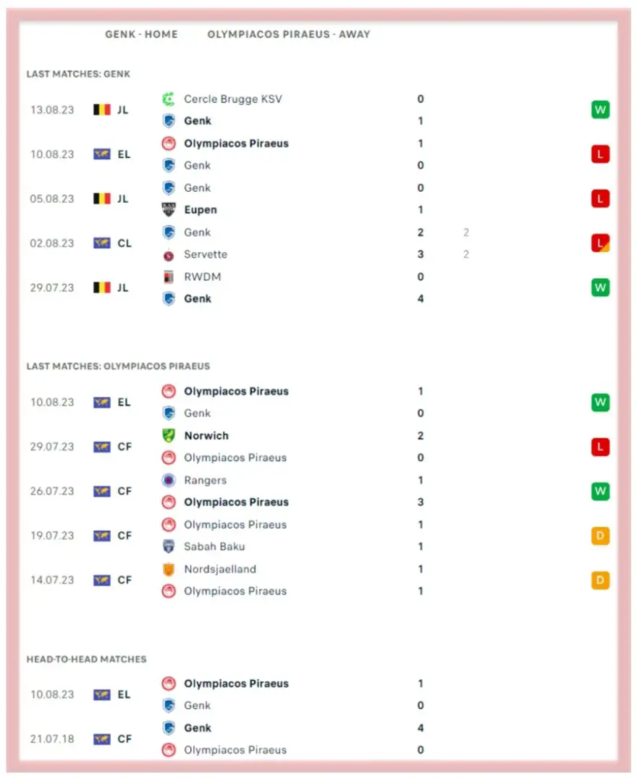This screenshot has height=782, width=637.
Task: Click the win badge for Rangers match
Action: pyautogui.click(x=600, y=492)
